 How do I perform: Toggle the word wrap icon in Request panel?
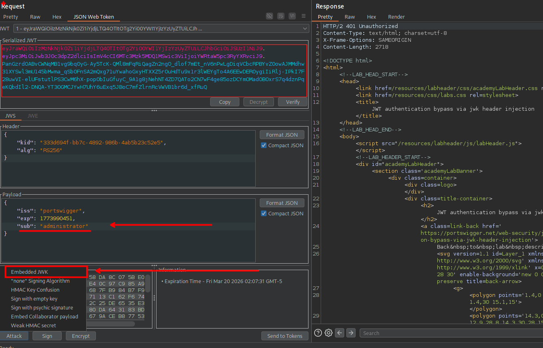click(280, 16)
